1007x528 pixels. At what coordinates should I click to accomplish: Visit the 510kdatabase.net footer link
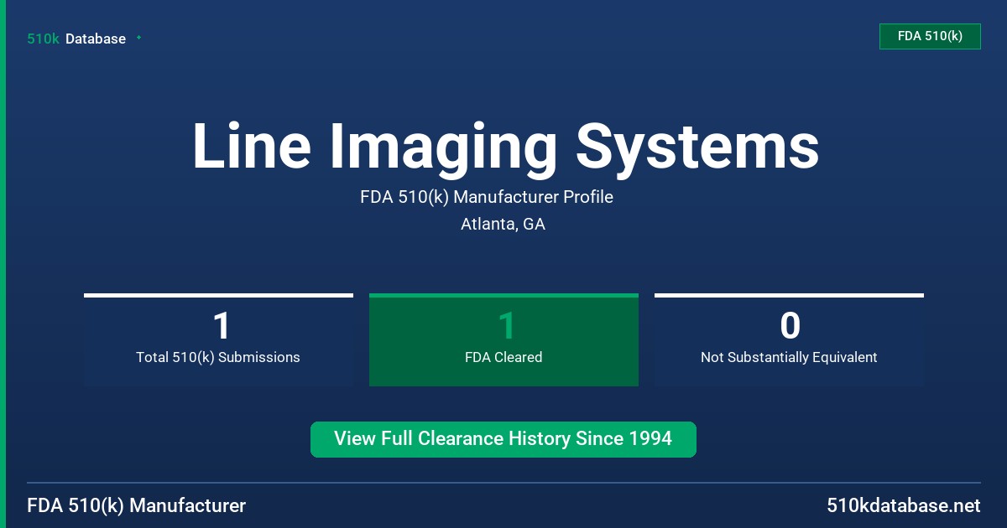point(904,505)
